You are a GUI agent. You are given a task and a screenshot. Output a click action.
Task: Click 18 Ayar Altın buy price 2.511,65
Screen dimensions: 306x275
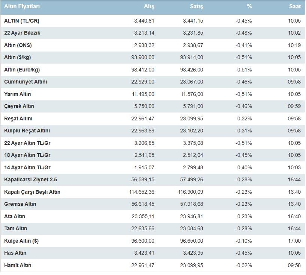144,155
